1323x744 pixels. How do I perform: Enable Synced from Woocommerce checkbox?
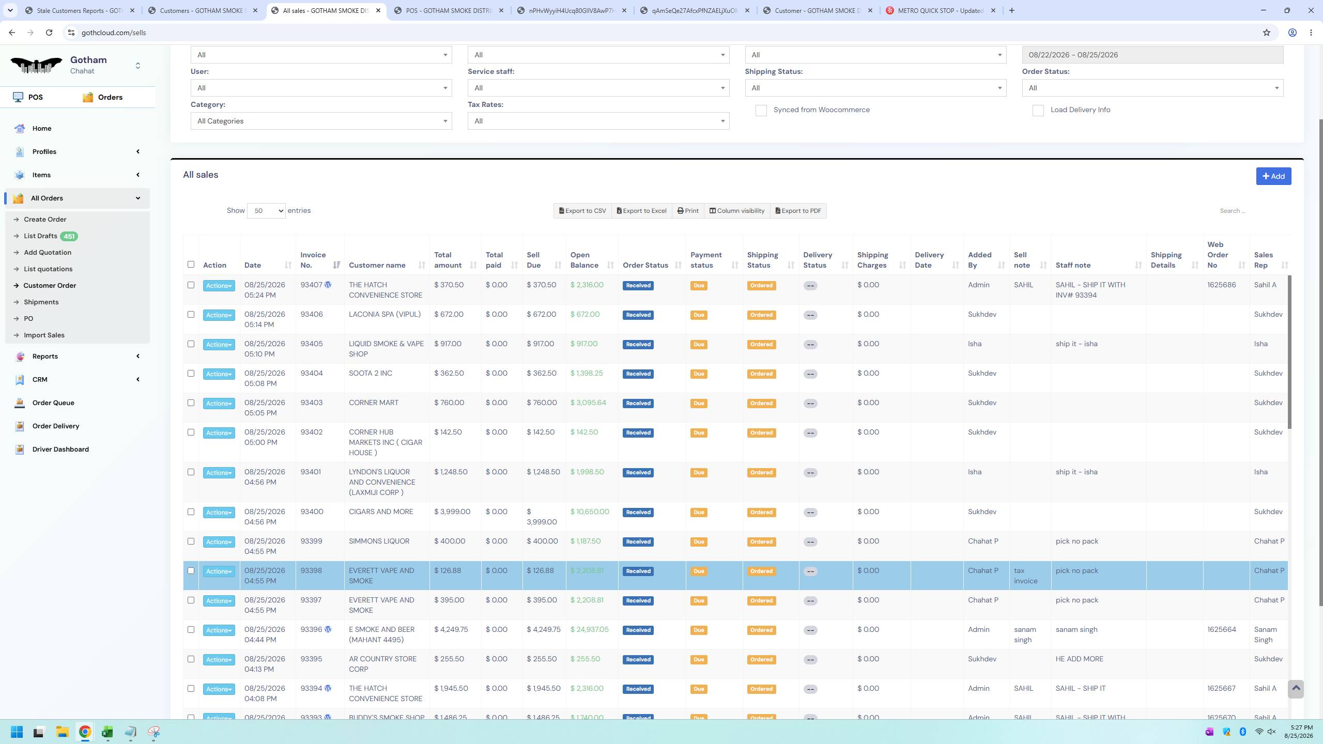(761, 111)
